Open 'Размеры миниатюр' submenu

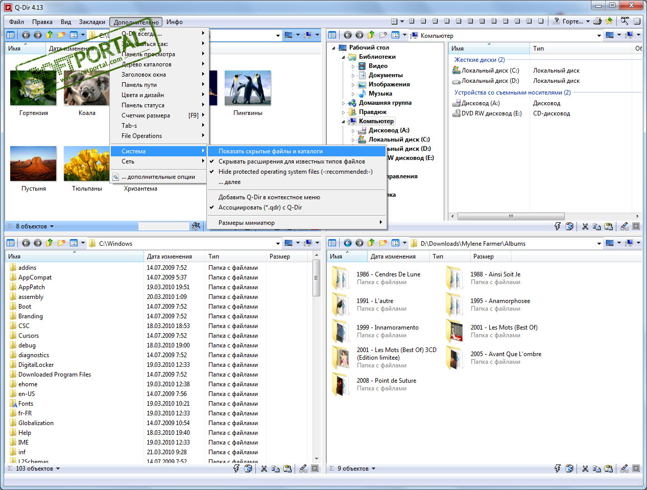(x=296, y=223)
